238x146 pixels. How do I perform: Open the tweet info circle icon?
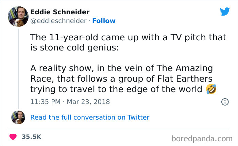225,102
